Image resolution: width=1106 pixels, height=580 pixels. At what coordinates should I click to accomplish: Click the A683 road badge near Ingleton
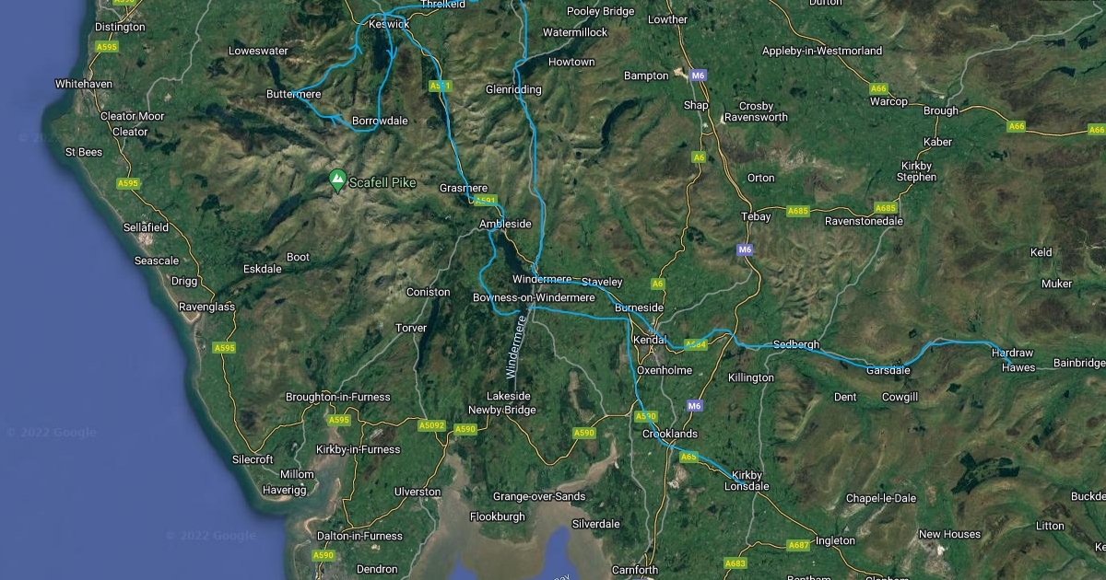pyautogui.click(x=735, y=563)
